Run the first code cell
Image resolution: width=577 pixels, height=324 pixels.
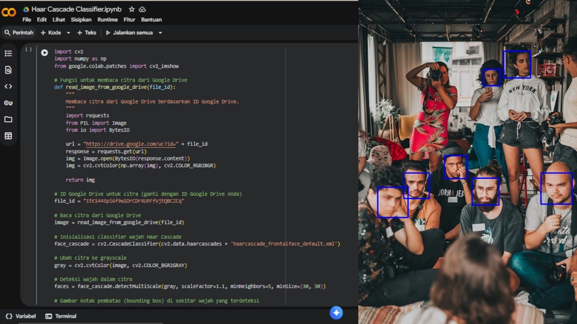tap(44, 53)
